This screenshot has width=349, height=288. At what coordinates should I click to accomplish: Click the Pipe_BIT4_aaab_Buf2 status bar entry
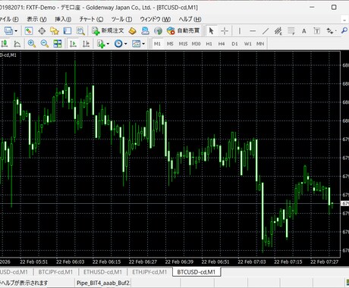[103, 283]
